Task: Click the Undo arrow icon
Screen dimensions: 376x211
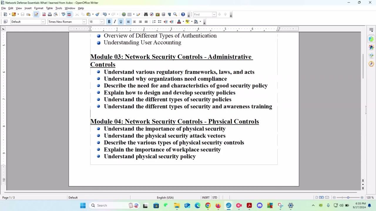Action: (105, 14)
